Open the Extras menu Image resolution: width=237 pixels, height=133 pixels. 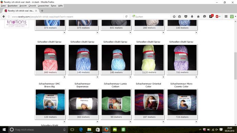click(53, 6)
